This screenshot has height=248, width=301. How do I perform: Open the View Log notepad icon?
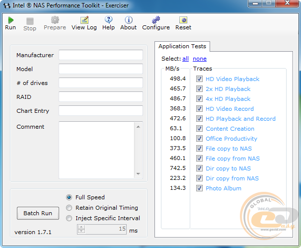(x=84, y=20)
